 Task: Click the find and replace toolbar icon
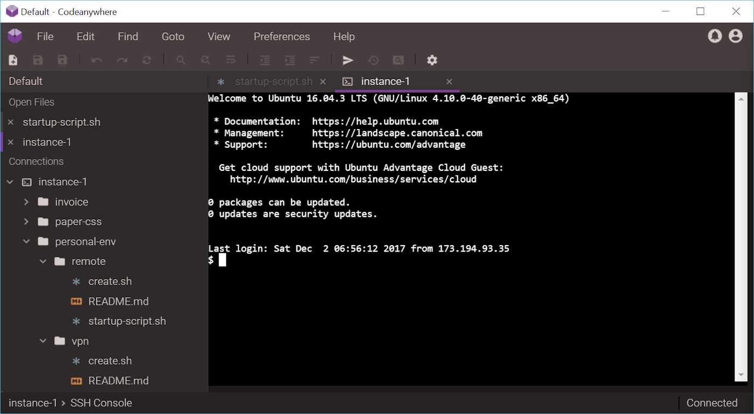point(206,60)
